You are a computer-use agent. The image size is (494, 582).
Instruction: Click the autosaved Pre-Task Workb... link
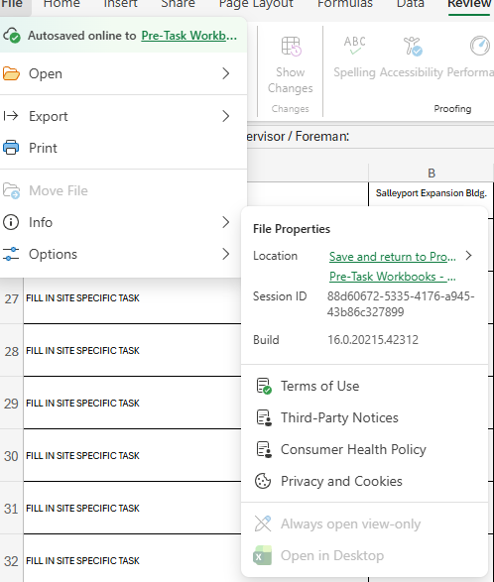(188, 36)
